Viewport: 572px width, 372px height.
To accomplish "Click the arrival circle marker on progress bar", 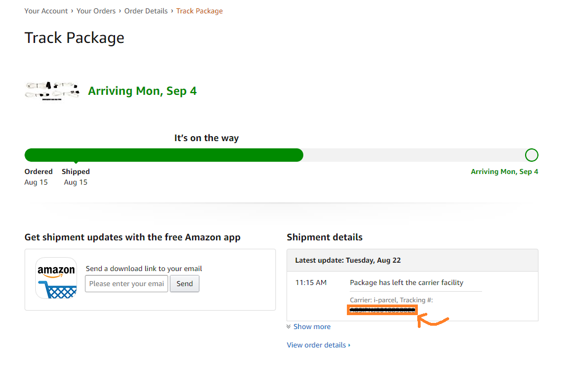I will click(x=532, y=155).
